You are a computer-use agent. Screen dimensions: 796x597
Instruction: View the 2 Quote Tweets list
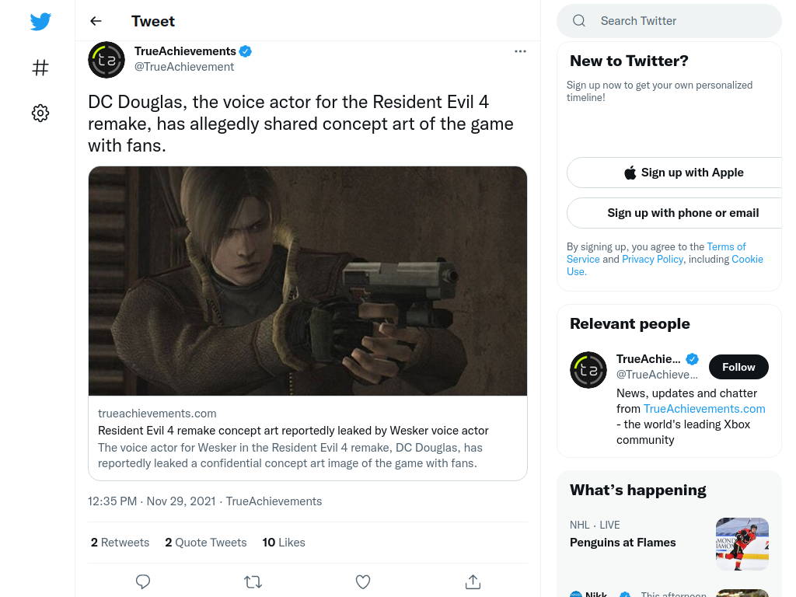pyautogui.click(x=205, y=542)
